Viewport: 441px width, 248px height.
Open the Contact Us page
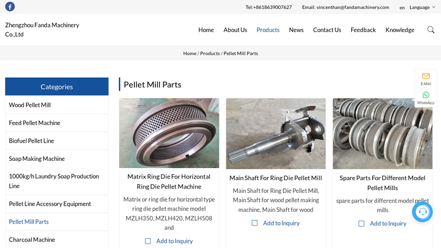pos(327,30)
